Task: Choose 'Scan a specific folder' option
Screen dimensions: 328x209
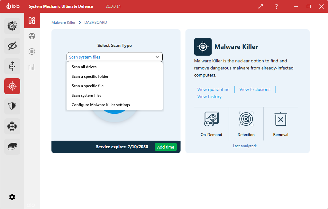Action: (114, 76)
